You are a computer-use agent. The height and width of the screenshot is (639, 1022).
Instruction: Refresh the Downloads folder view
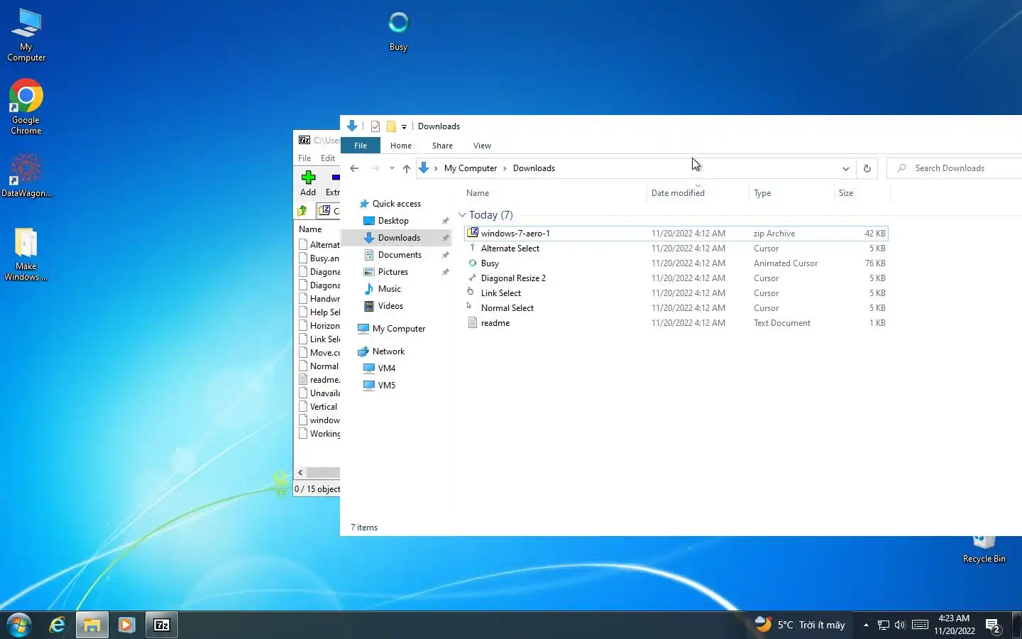point(867,168)
